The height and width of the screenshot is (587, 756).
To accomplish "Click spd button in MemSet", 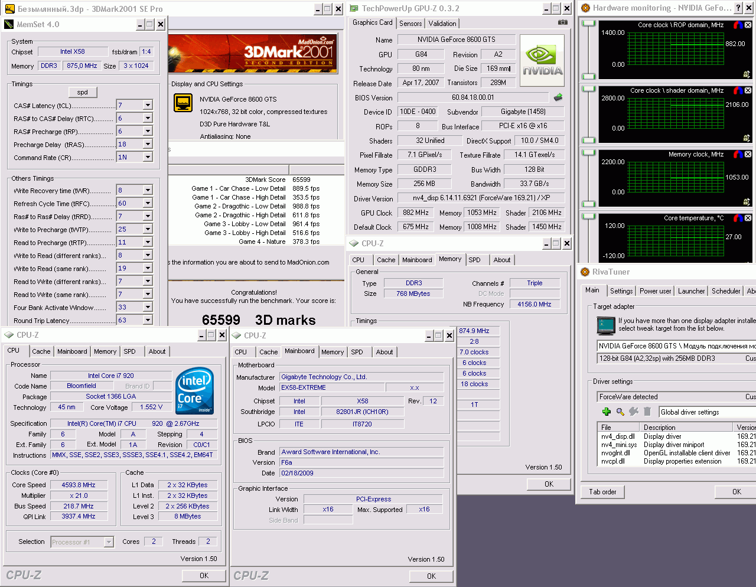I will (x=83, y=92).
